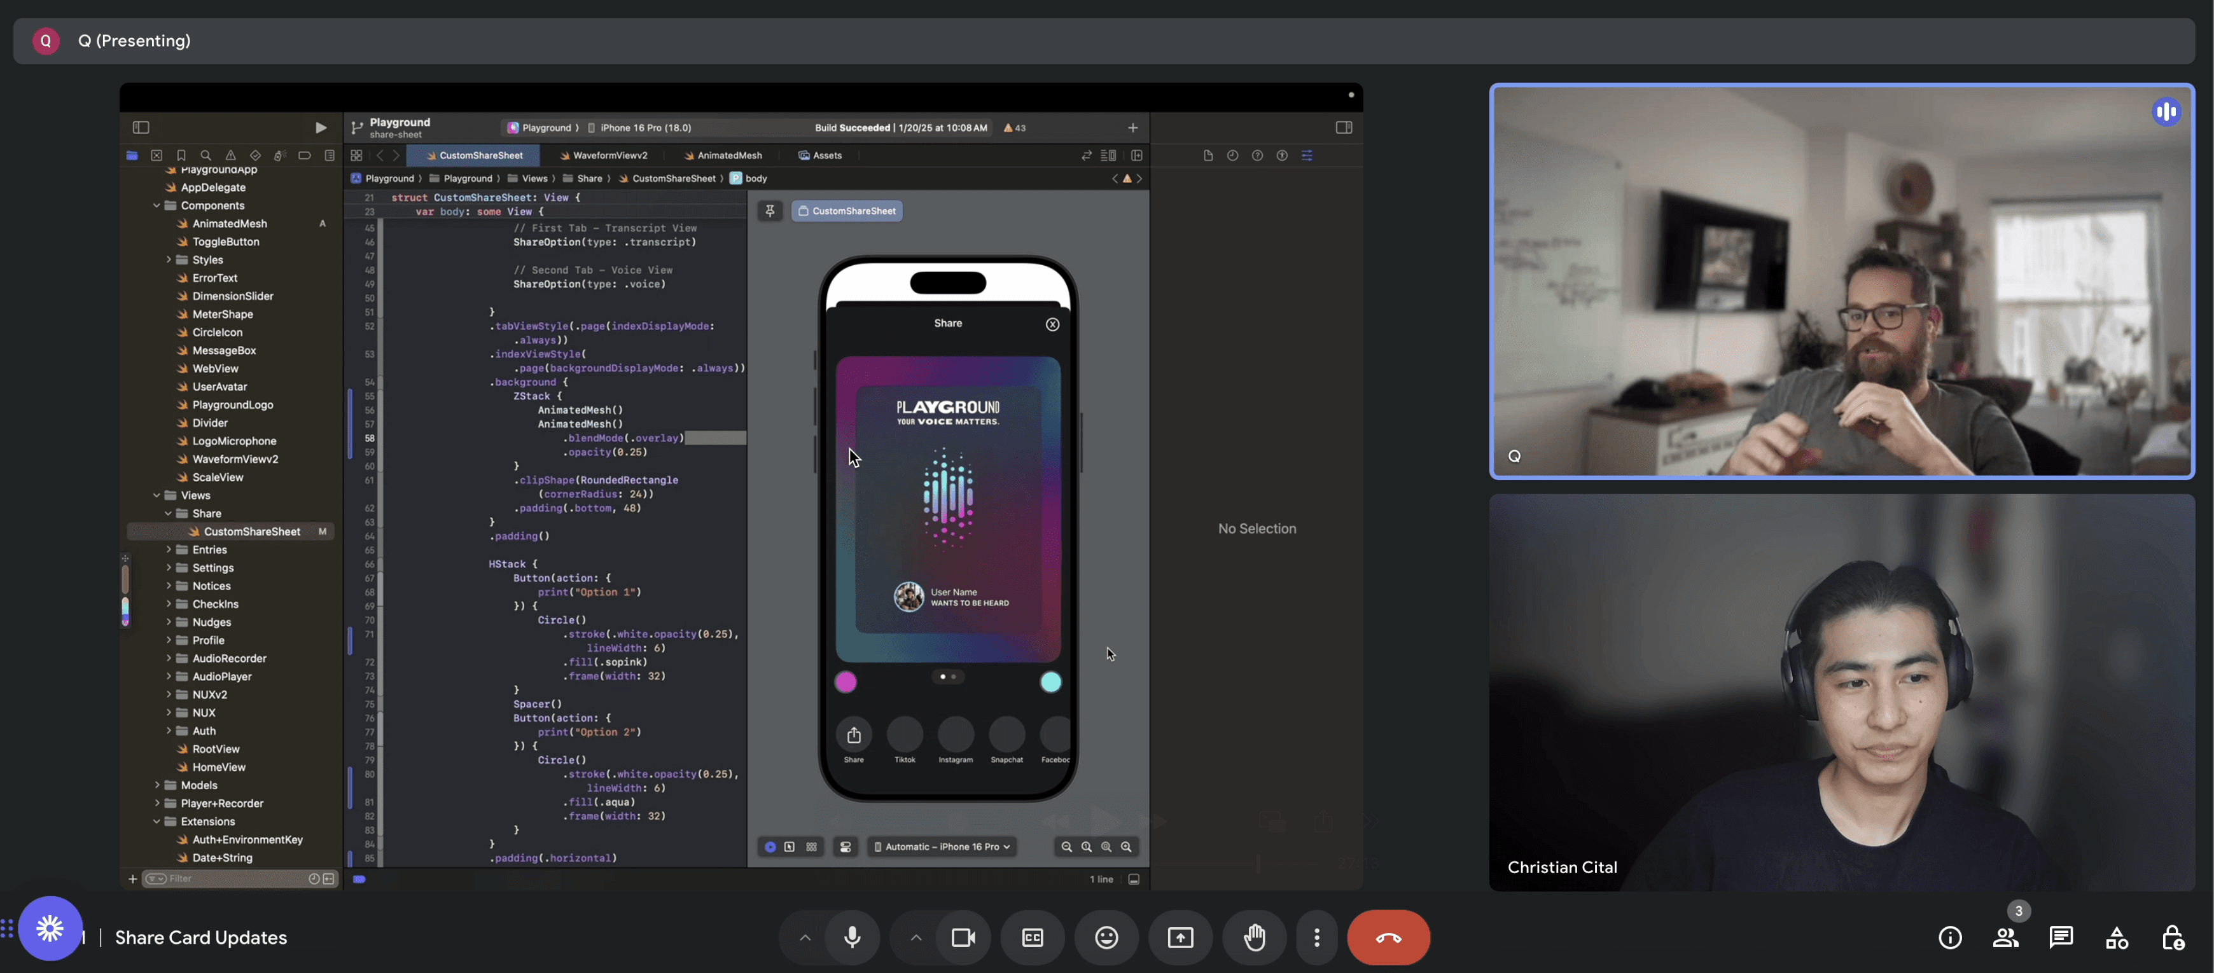Open video settings chevron beside camera
The width and height of the screenshot is (2214, 973).
(x=916, y=937)
